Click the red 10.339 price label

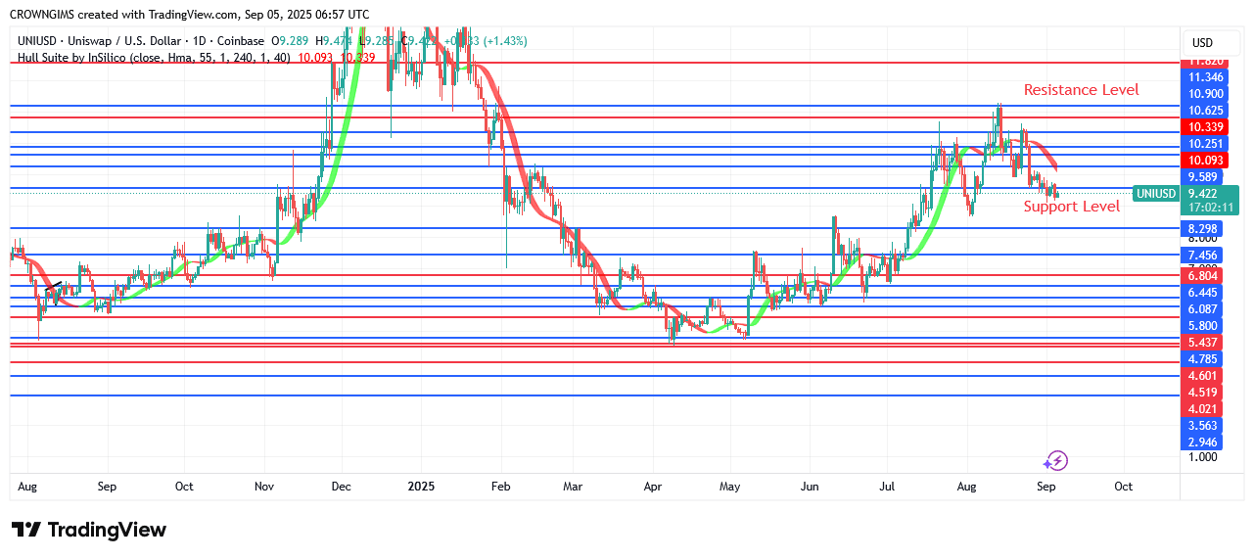[1205, 127]
